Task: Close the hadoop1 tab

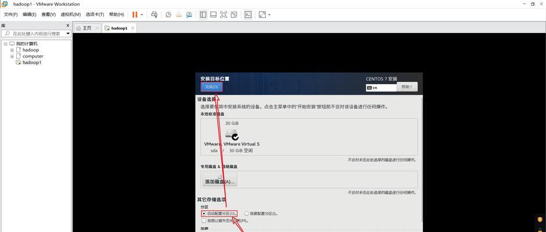Action: tap(132, 28)
